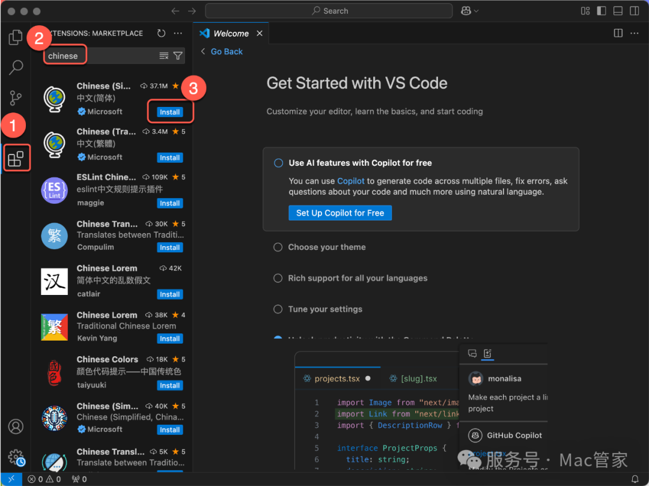
Task: Click the Get Started with VS Code heading
Action: [357, 83]
